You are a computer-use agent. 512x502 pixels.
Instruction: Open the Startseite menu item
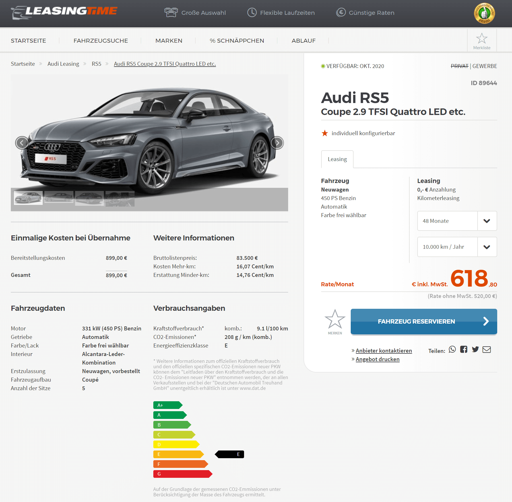28,41
